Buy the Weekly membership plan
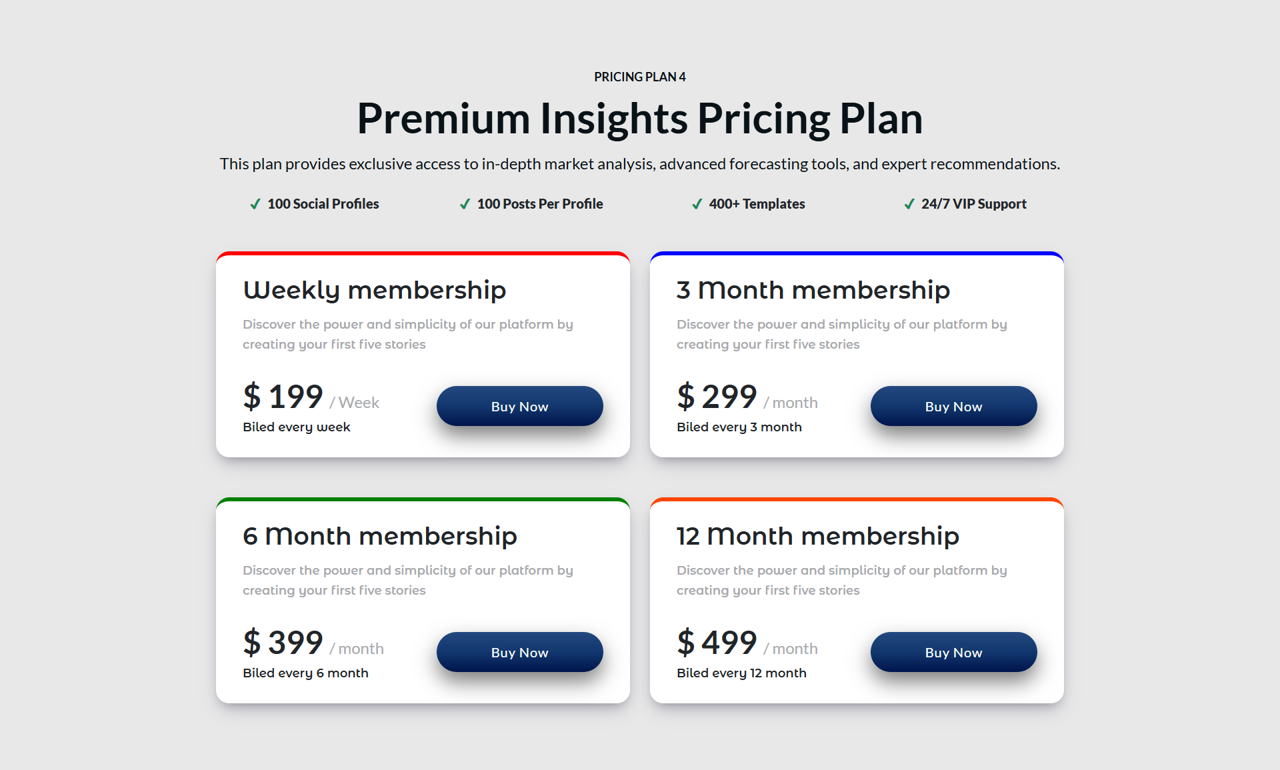The height and width of the screenshot is (770, 1280). 520,406
